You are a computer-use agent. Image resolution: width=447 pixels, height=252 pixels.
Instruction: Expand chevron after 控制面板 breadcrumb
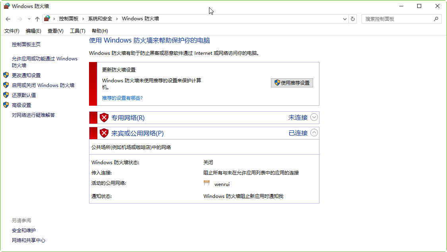83,19
